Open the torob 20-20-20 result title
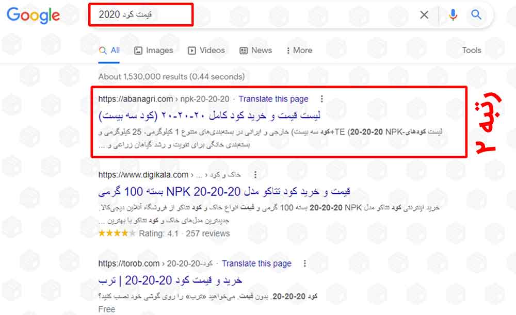The height and width of the screenshot is (315, 516). (x=170, y=279)
